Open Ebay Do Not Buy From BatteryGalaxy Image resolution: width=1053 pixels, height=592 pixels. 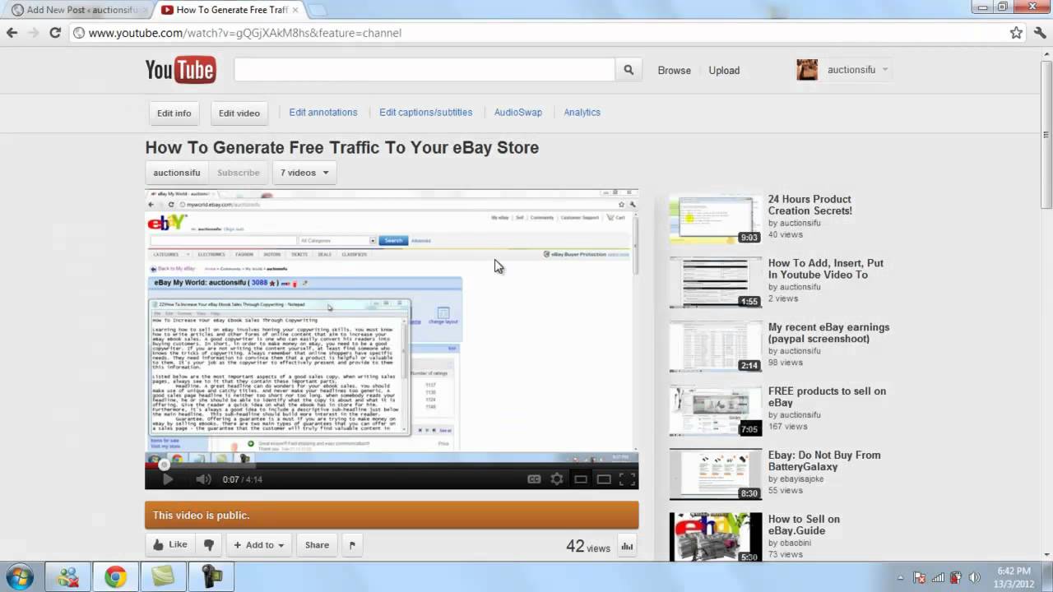tap(824, 460)
